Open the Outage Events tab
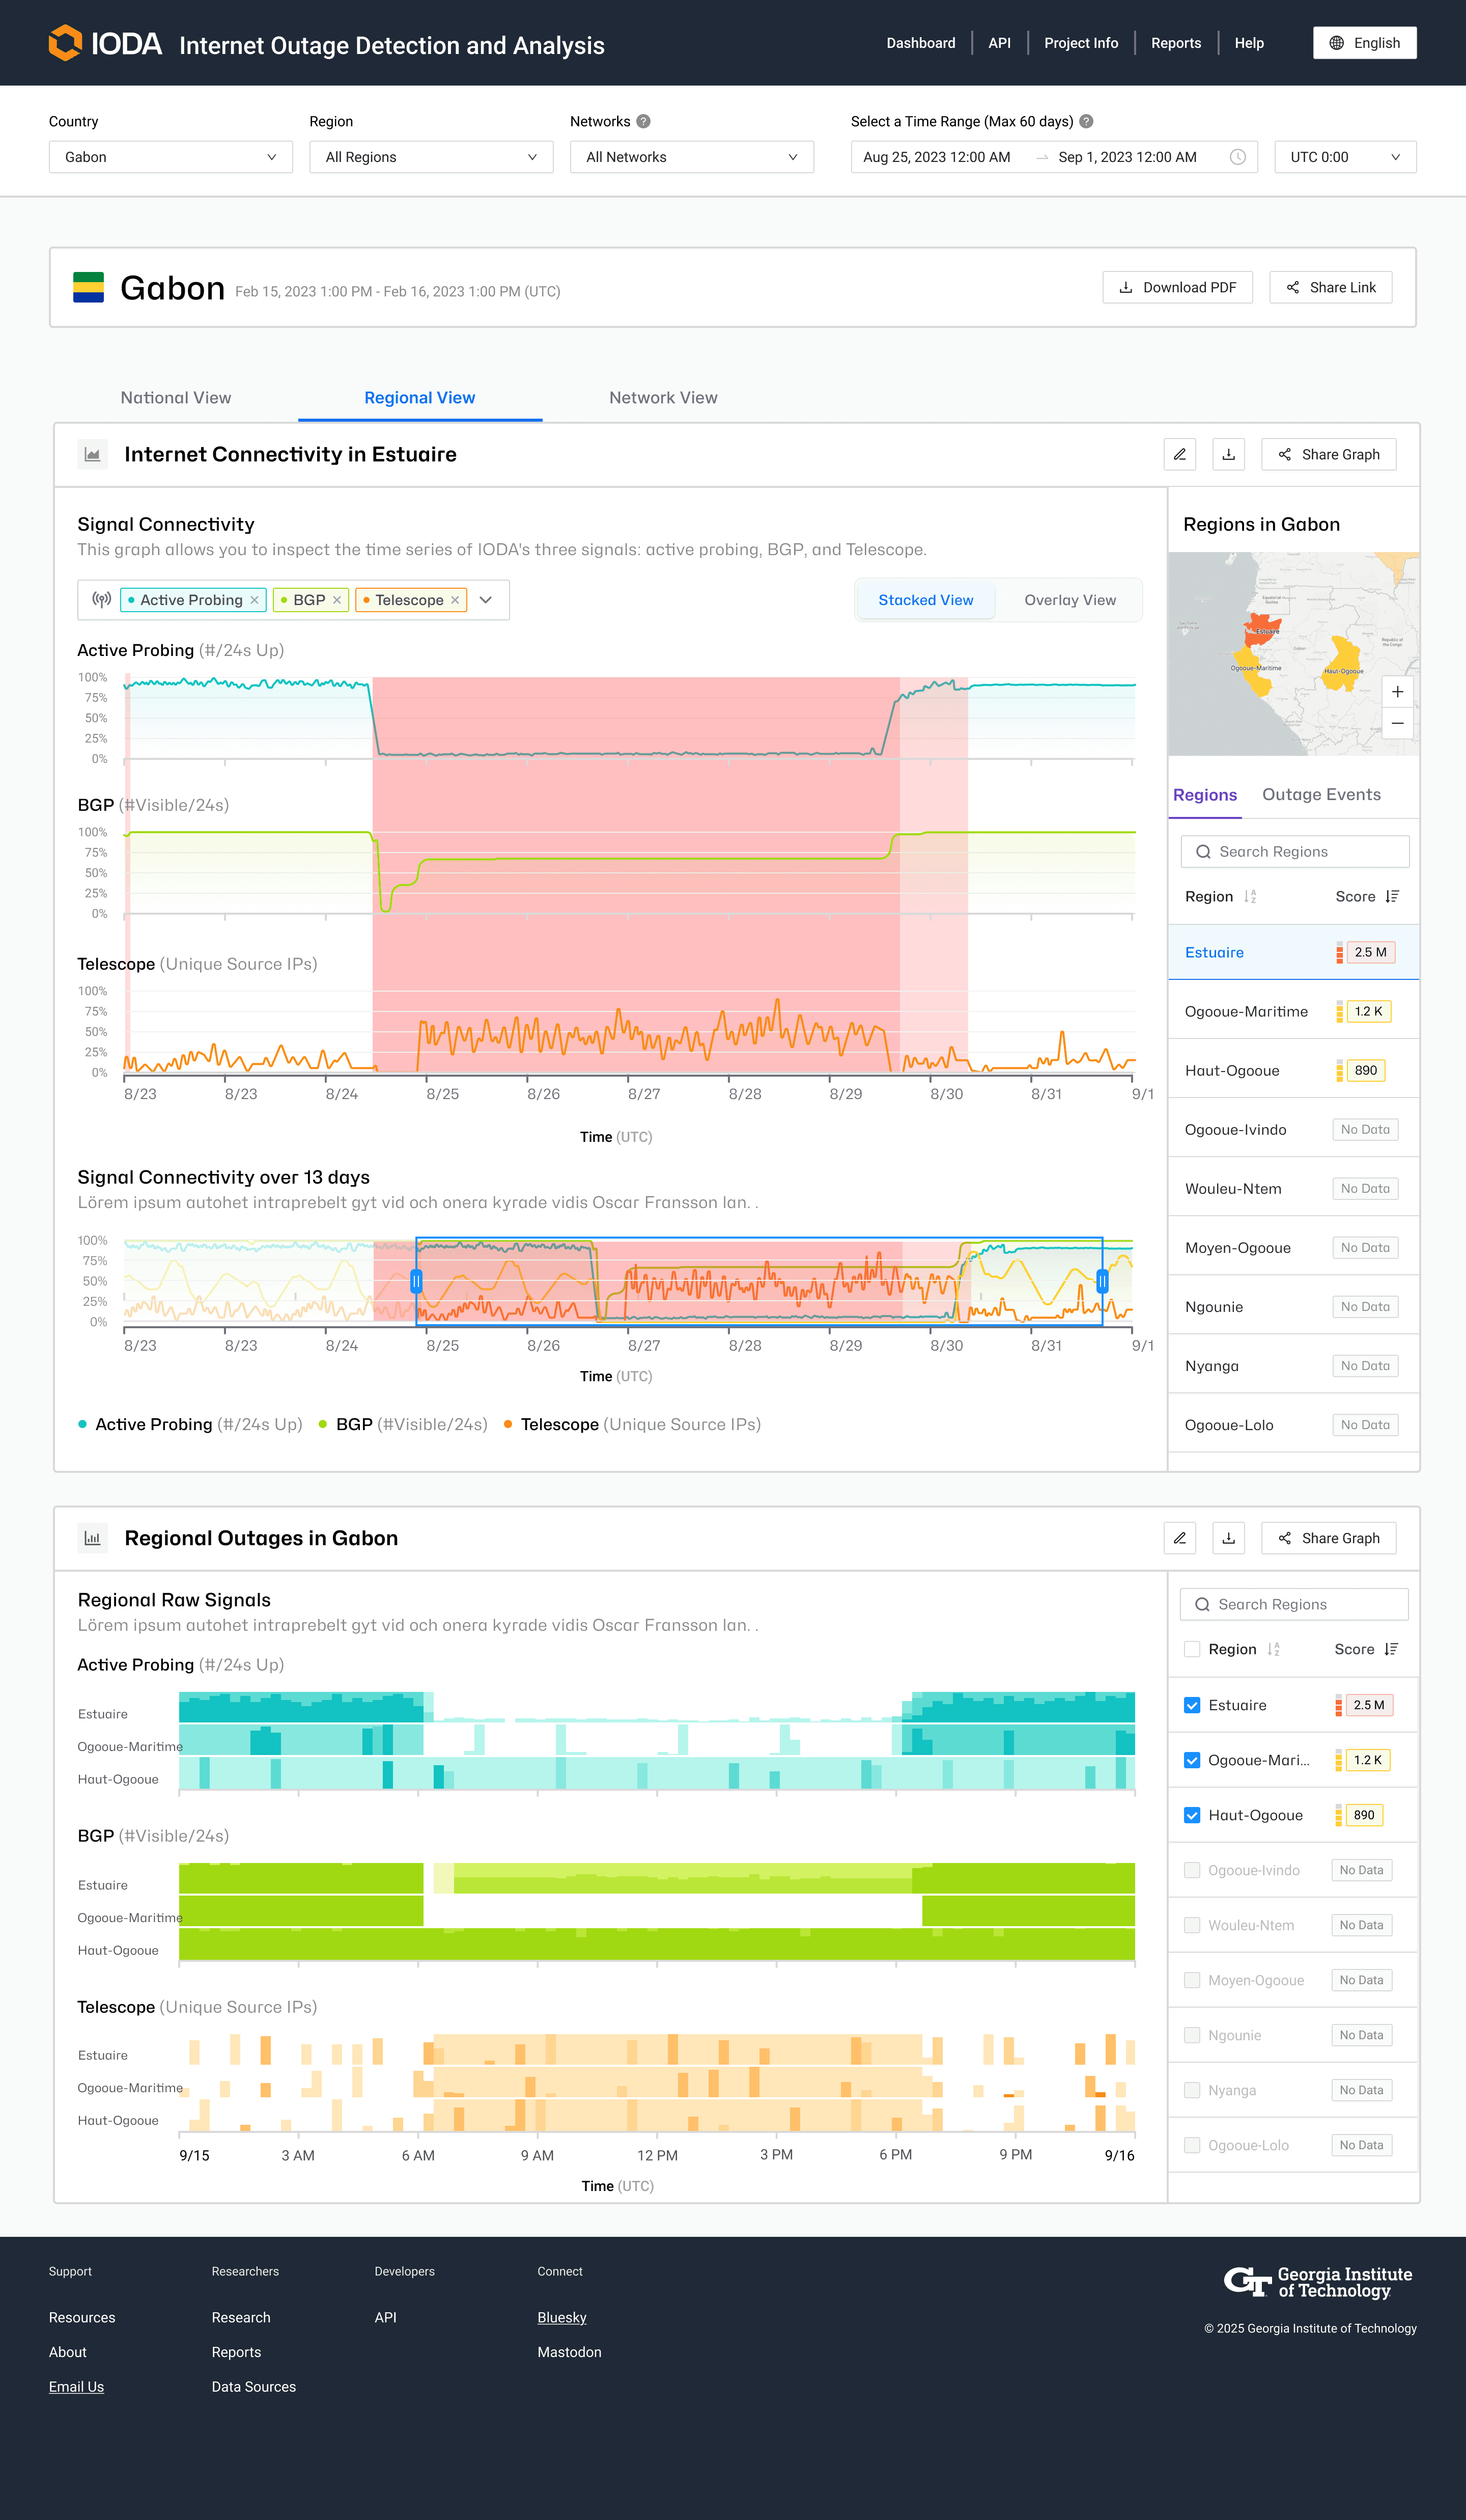The height and width of the screenshot is (2520, 1466). [1320, 795]
